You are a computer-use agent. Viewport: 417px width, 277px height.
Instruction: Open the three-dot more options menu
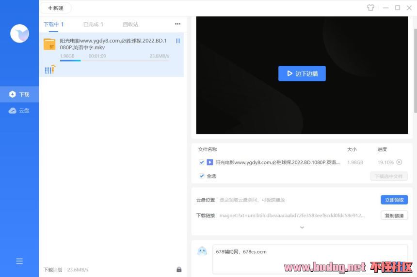177,24
